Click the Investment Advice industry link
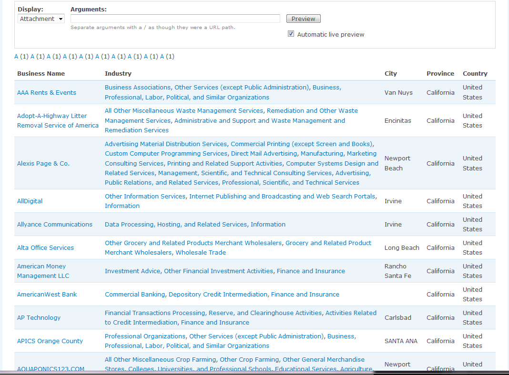509x375 pixels. [132, 271]
